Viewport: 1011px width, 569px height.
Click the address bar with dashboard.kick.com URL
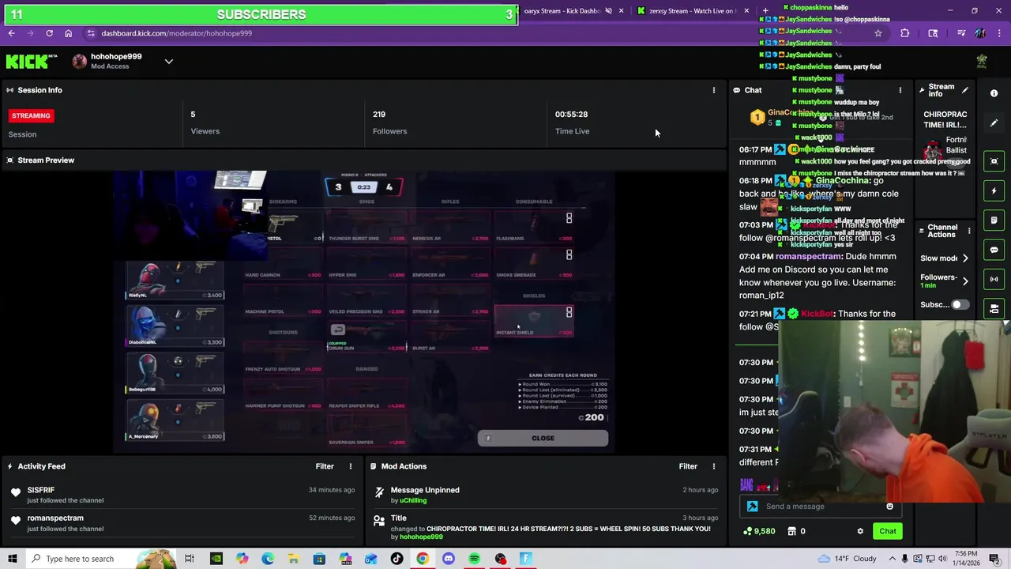[x=474, y=33]
